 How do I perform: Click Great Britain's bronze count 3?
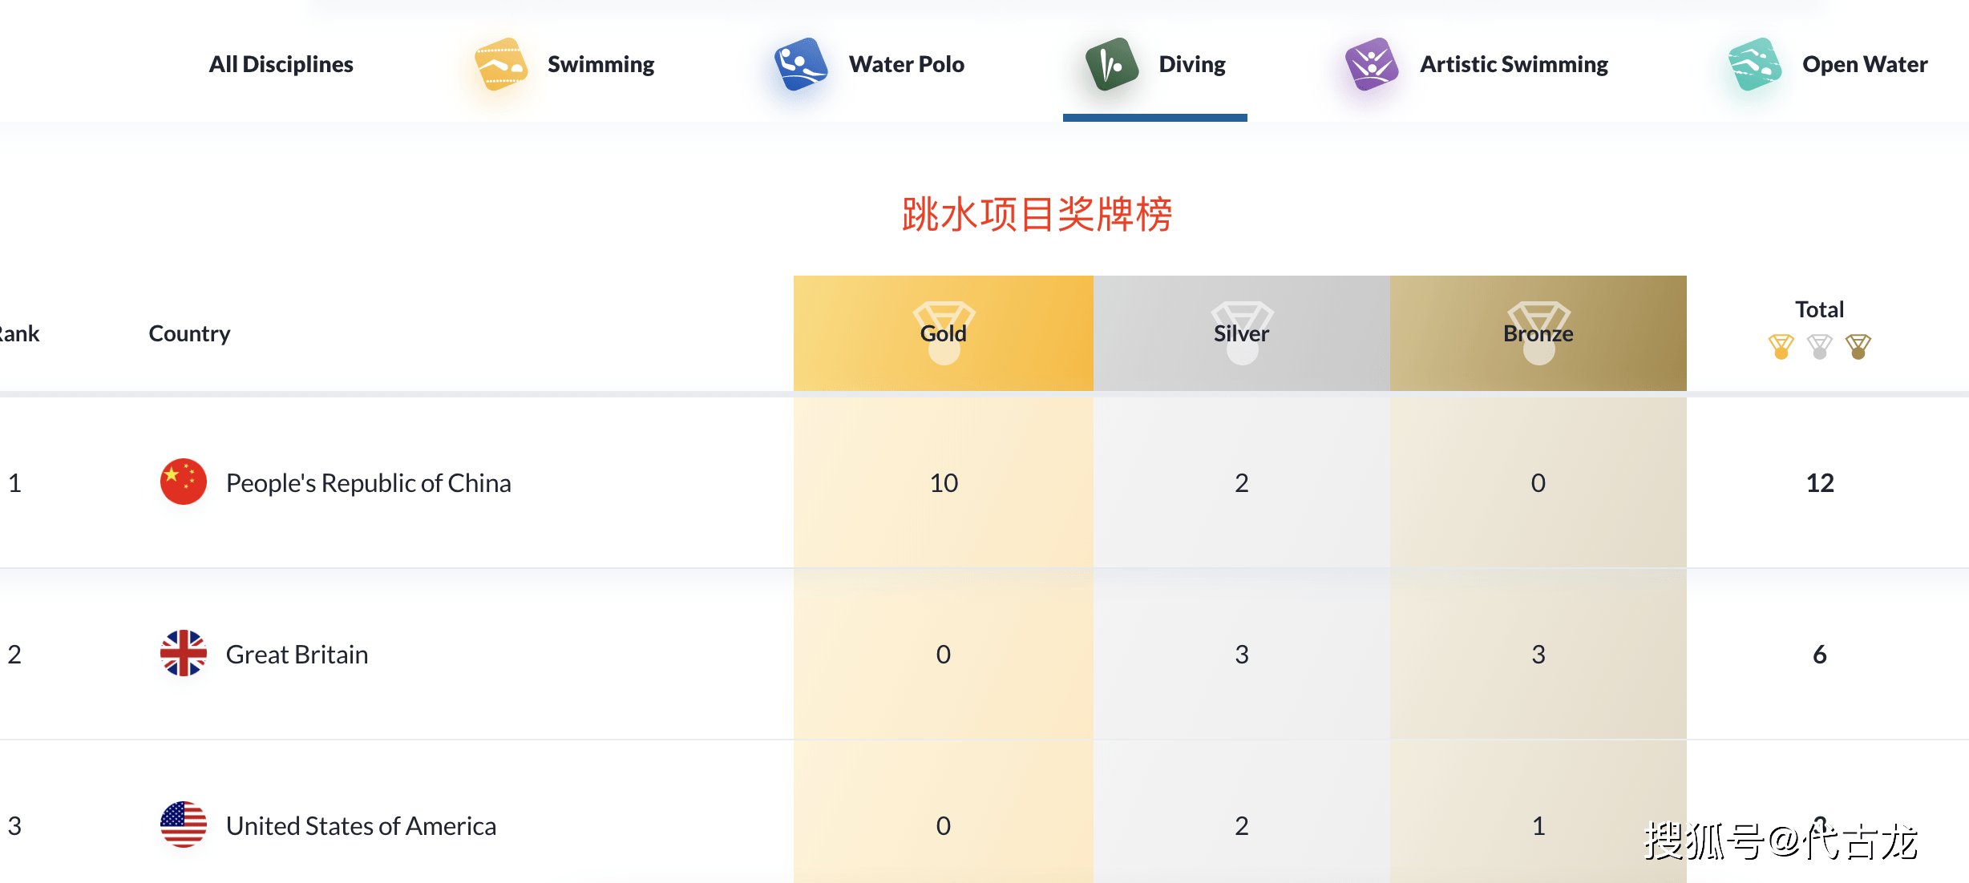(x=1538, y=655)
